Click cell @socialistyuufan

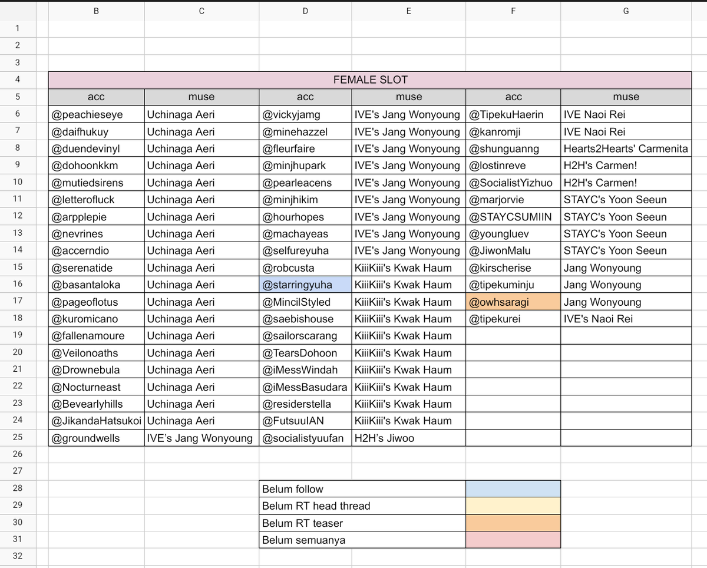(305, 438)
